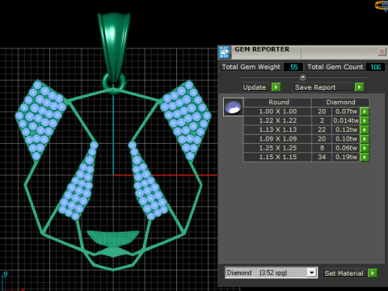Open the Diamond material dropdown

click(x=312, y=272)
